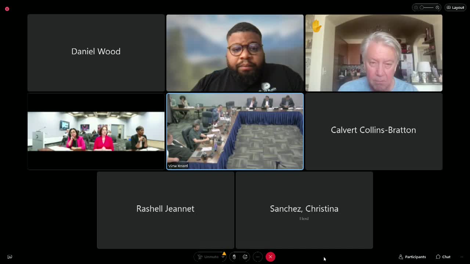Click the more panels ellipsis beside Chat
Viewport: 470px width, 264px height.
pyautogui.click(x=462, y=257)
